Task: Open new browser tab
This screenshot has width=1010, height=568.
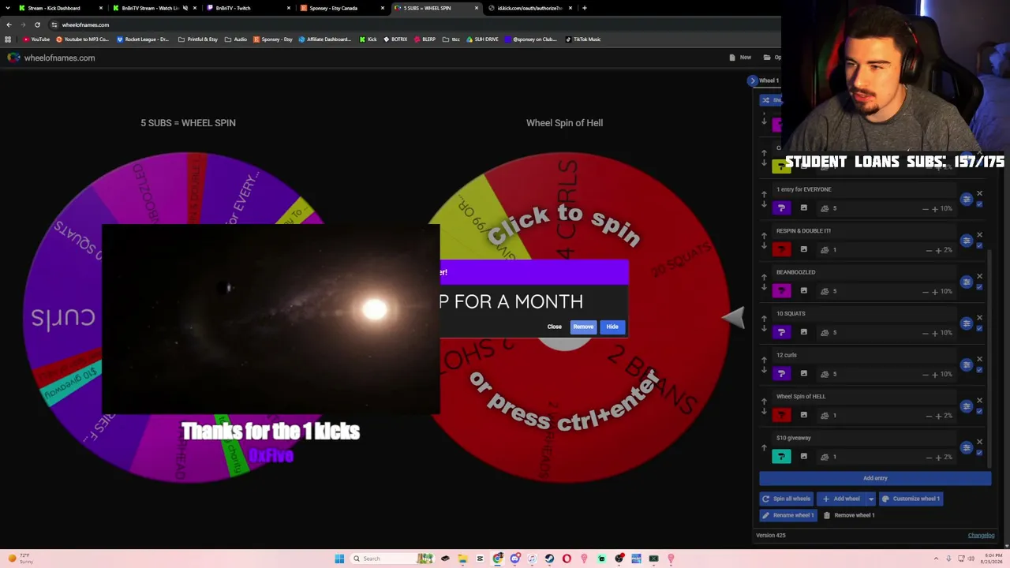Action: 585,8
